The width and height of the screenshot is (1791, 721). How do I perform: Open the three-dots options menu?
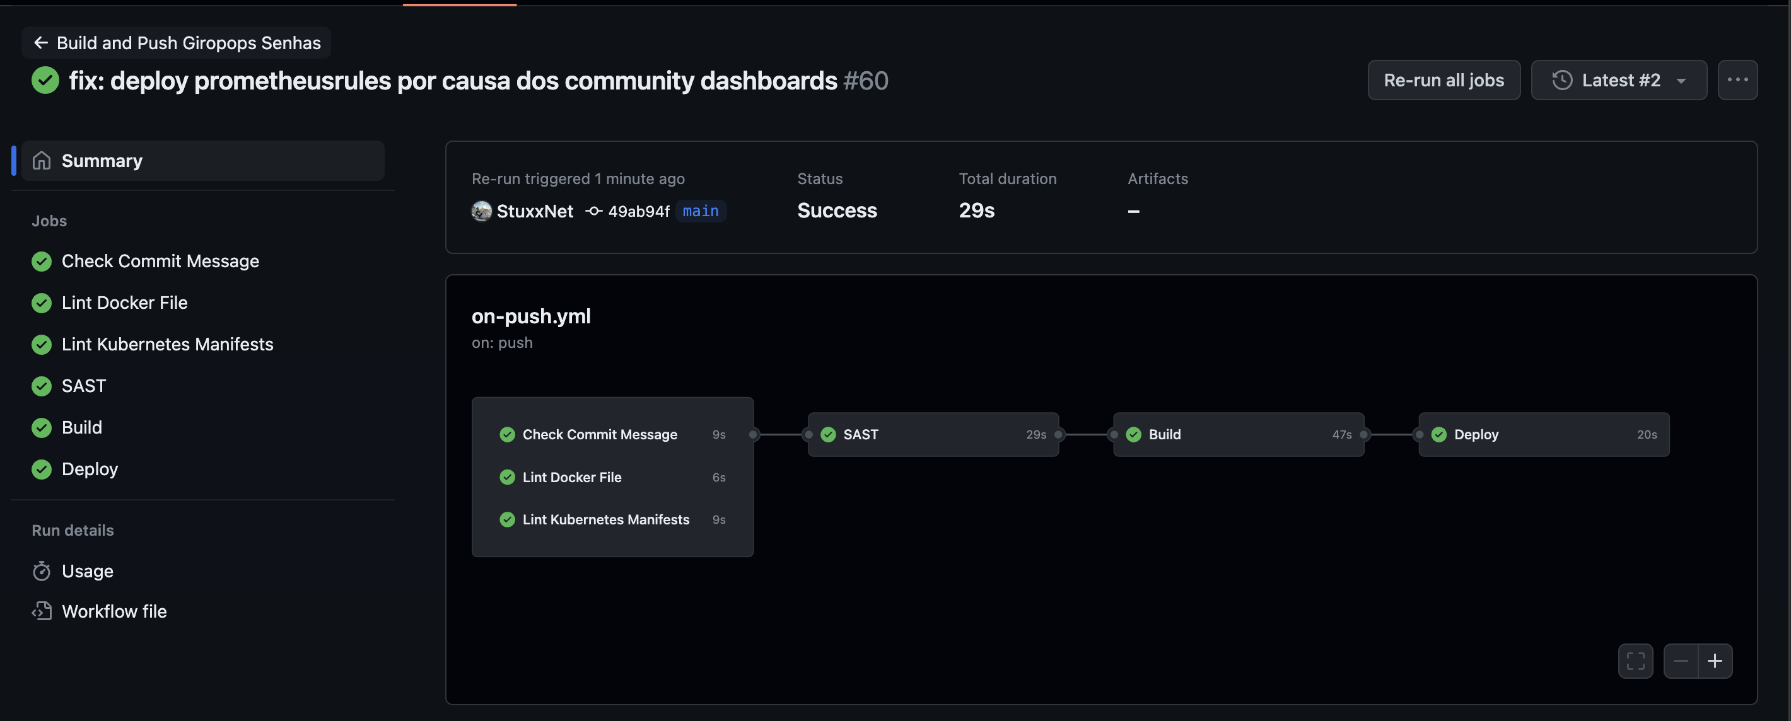tap(1737, 80)
